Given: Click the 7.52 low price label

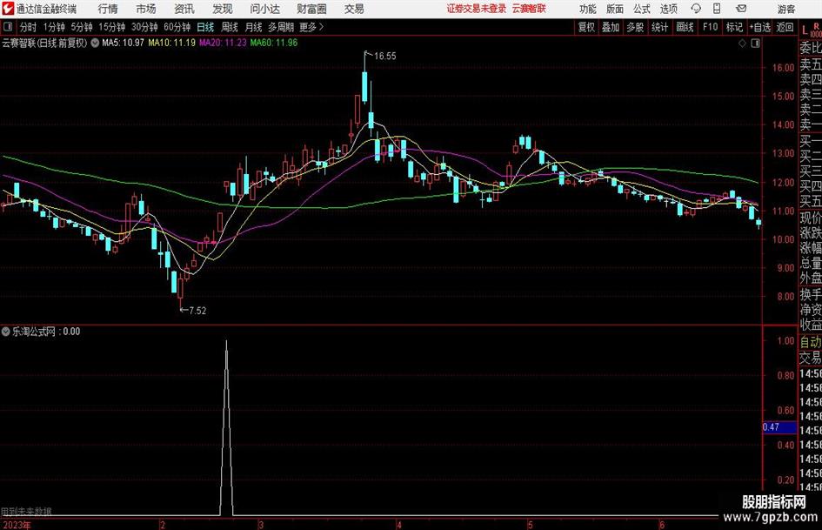Looking at the screenshot, I should 197,311.
